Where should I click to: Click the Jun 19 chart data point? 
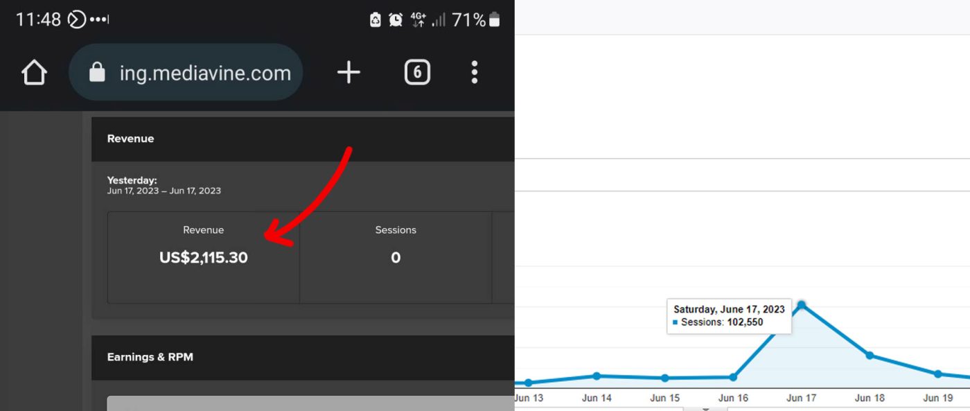point(937,374)
